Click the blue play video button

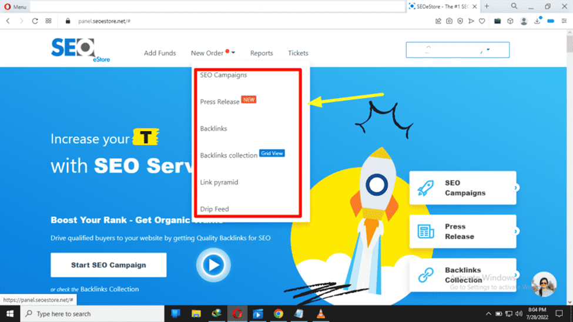tap(213, 265)
